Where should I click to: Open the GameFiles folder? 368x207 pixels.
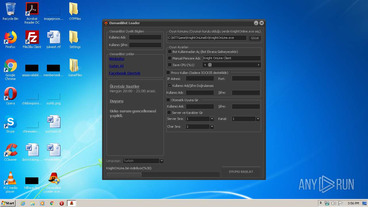tap(75, 68)
